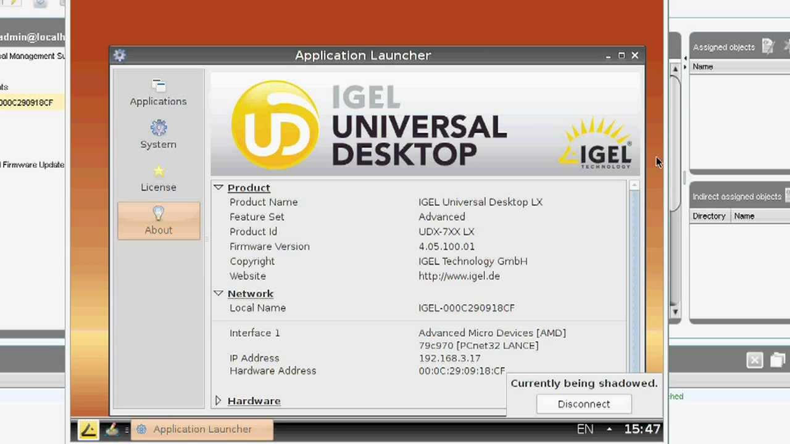790x444 pixels.
Task: Minimize the Application Launcher window
Action: 608,55
